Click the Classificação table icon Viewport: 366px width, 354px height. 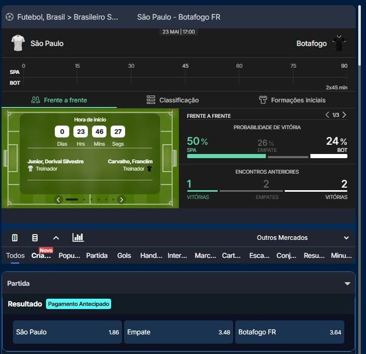click(x=151, y=100)
